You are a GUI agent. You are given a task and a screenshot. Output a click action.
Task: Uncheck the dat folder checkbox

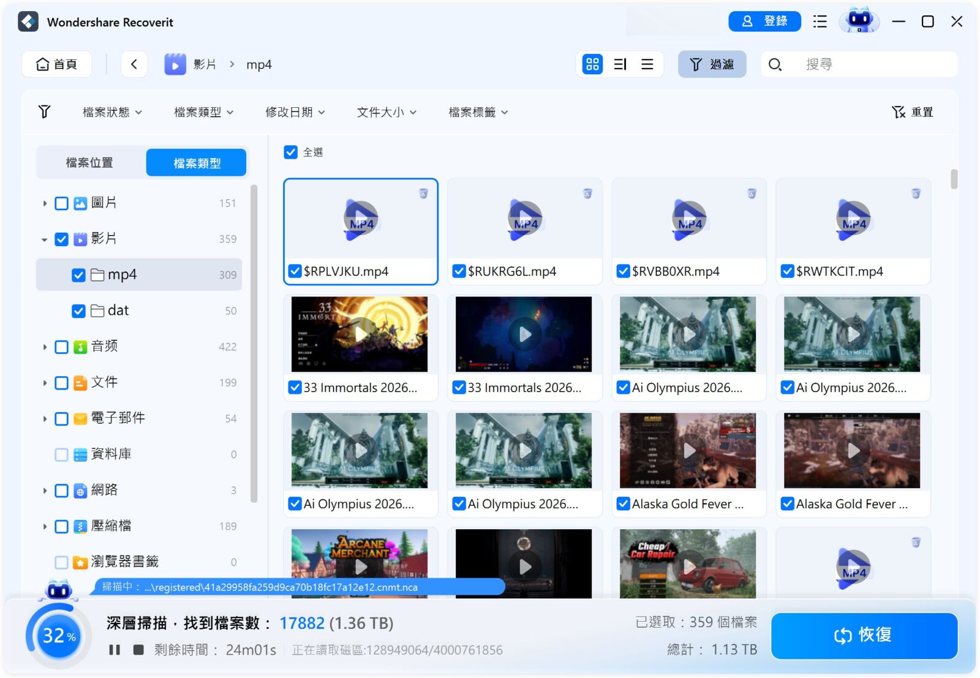(78, 311)
